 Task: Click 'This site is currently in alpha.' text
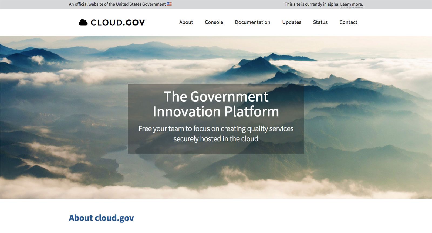click(x=312, y=4)
